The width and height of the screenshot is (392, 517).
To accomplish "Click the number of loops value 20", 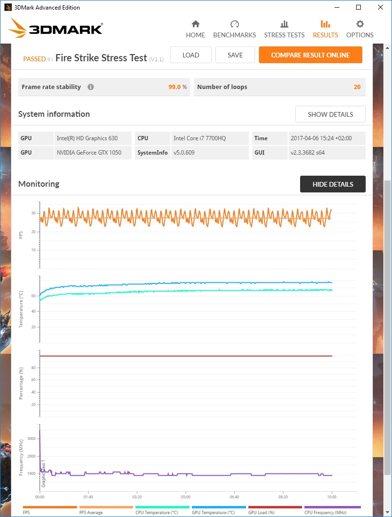I will click(x=357, y=87).
